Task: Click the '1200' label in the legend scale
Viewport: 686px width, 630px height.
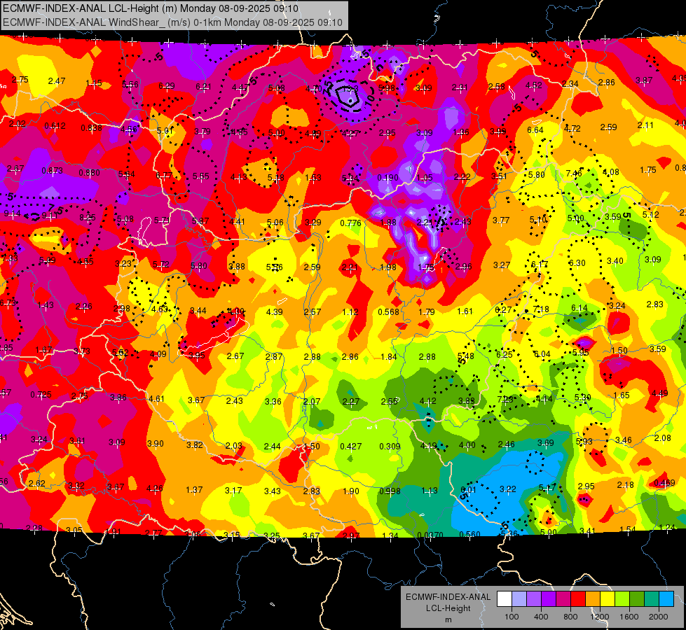Action: [x=599, y=617]
